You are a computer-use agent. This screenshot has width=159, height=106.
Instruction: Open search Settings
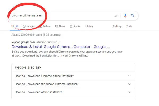(117, 26)
